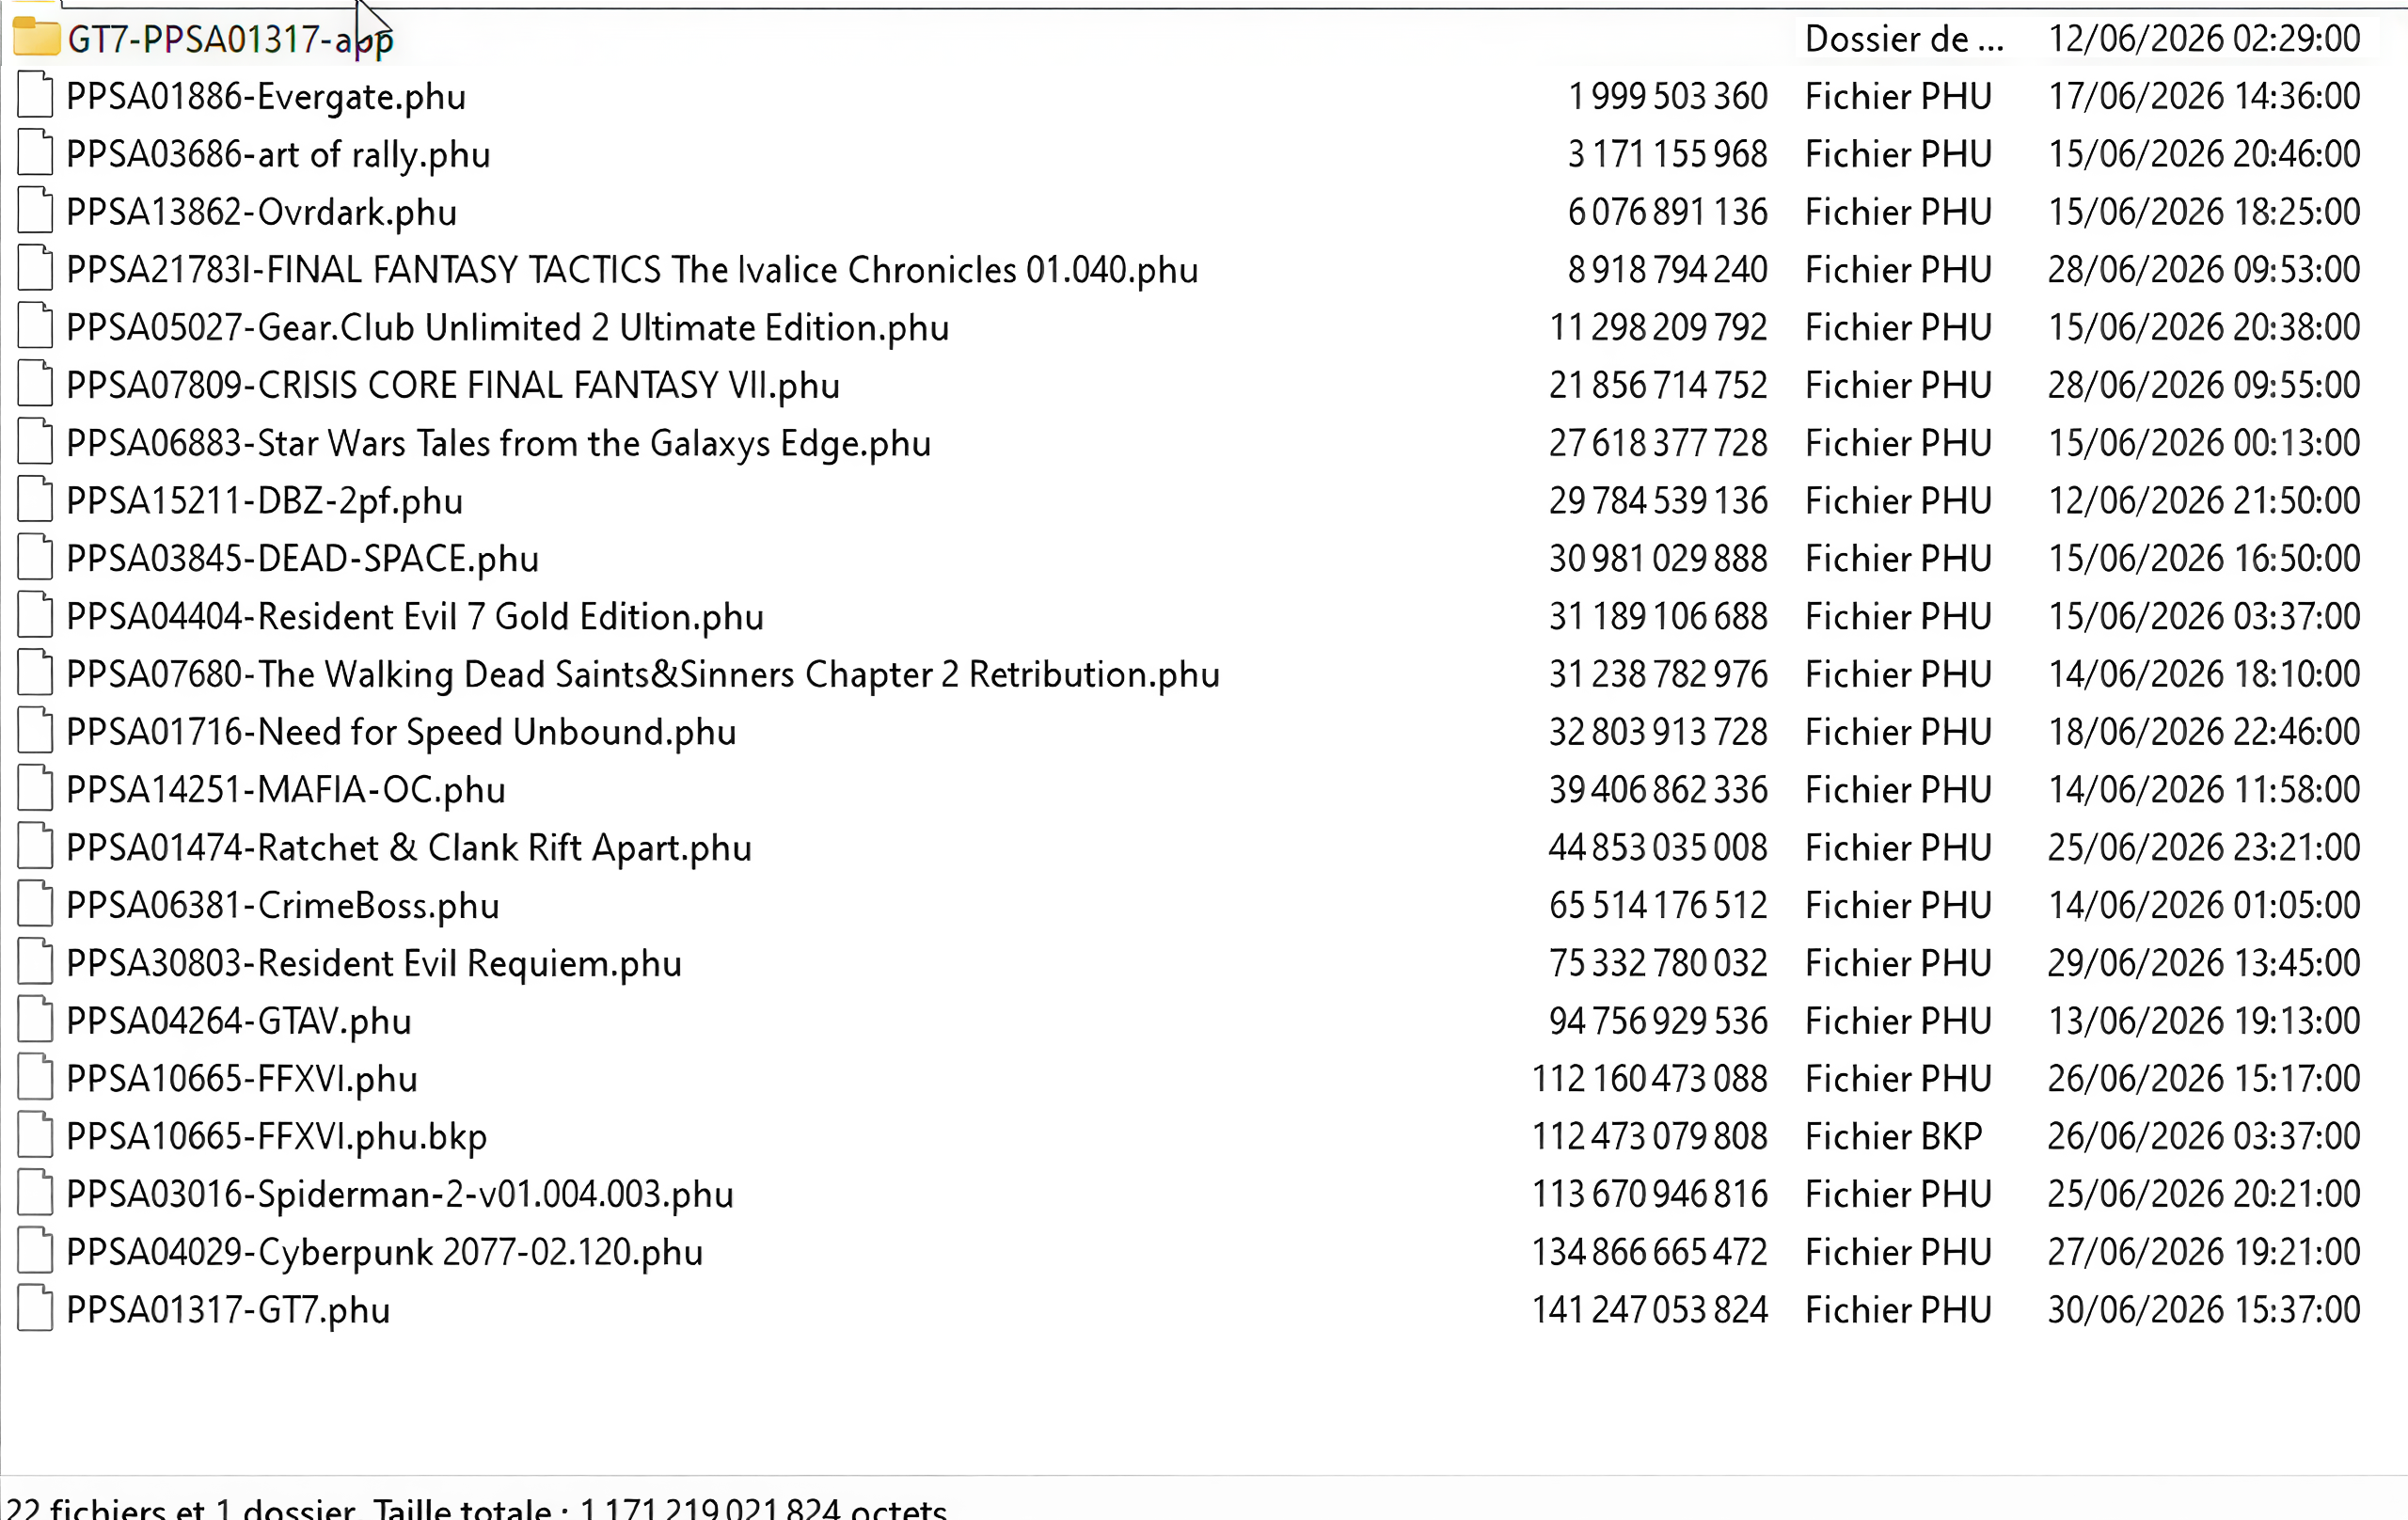This screenshot has height=1520, width=2408.
Task: Click the file icon of PPSA13862-Ovrdark.phu
Action: 35,212
